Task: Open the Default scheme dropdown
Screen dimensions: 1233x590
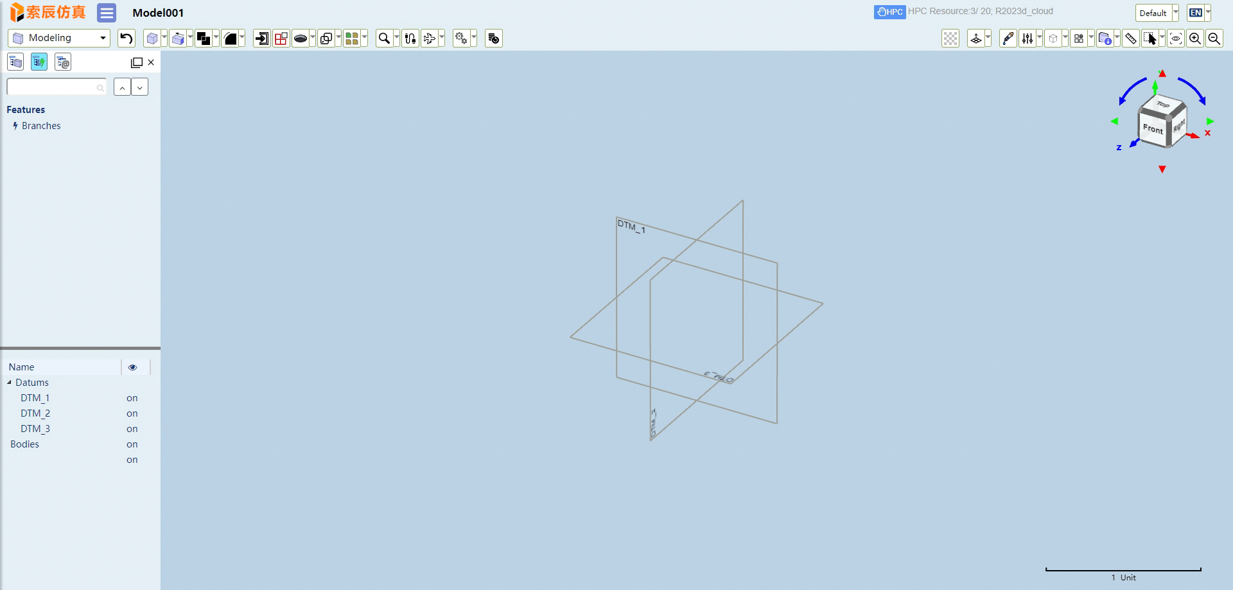Action: (1157, 13)
